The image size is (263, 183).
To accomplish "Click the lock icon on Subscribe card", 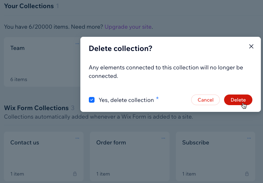I will point(247,174).
